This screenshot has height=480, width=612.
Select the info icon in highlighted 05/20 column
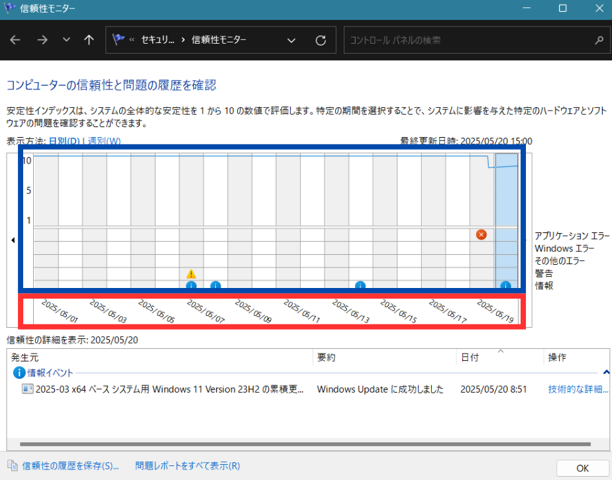pos(505,286)
